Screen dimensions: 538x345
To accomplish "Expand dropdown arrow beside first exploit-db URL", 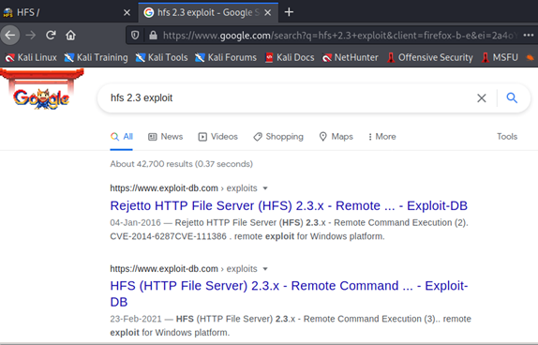I will [x=265, y=188].
